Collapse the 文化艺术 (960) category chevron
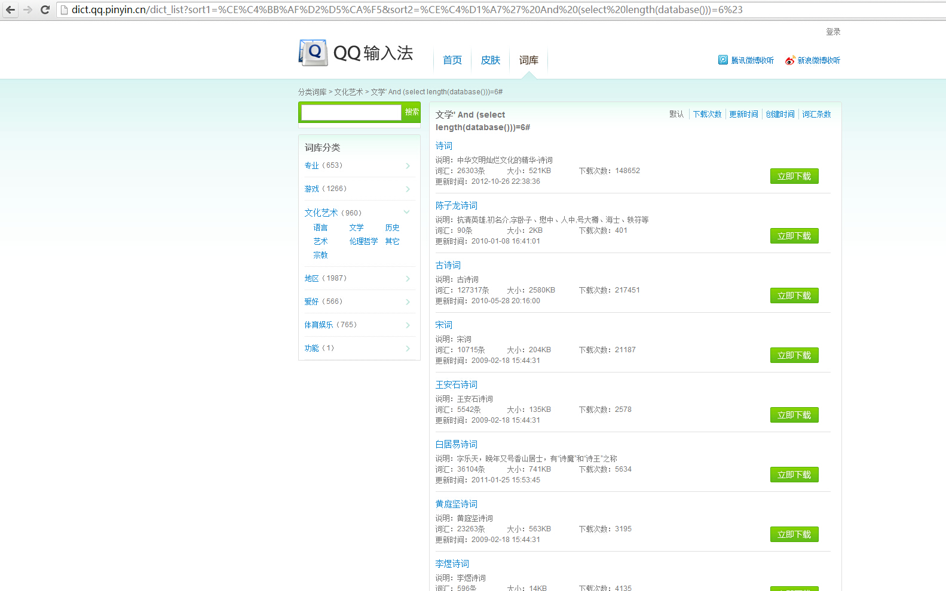Viewport: 946px width, 591px height. click(x=406, y=212)
